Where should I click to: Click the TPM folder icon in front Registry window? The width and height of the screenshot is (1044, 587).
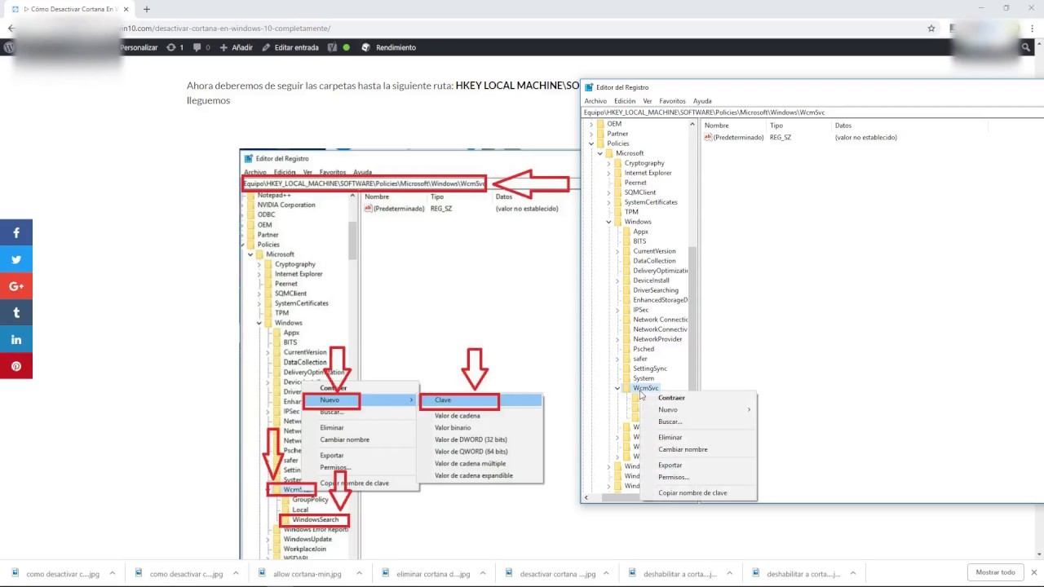617,212
